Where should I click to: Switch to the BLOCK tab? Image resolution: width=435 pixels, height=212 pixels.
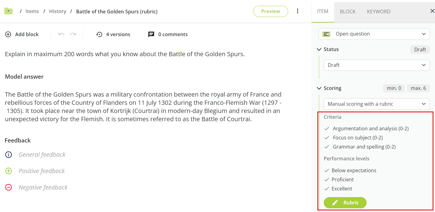347,12
